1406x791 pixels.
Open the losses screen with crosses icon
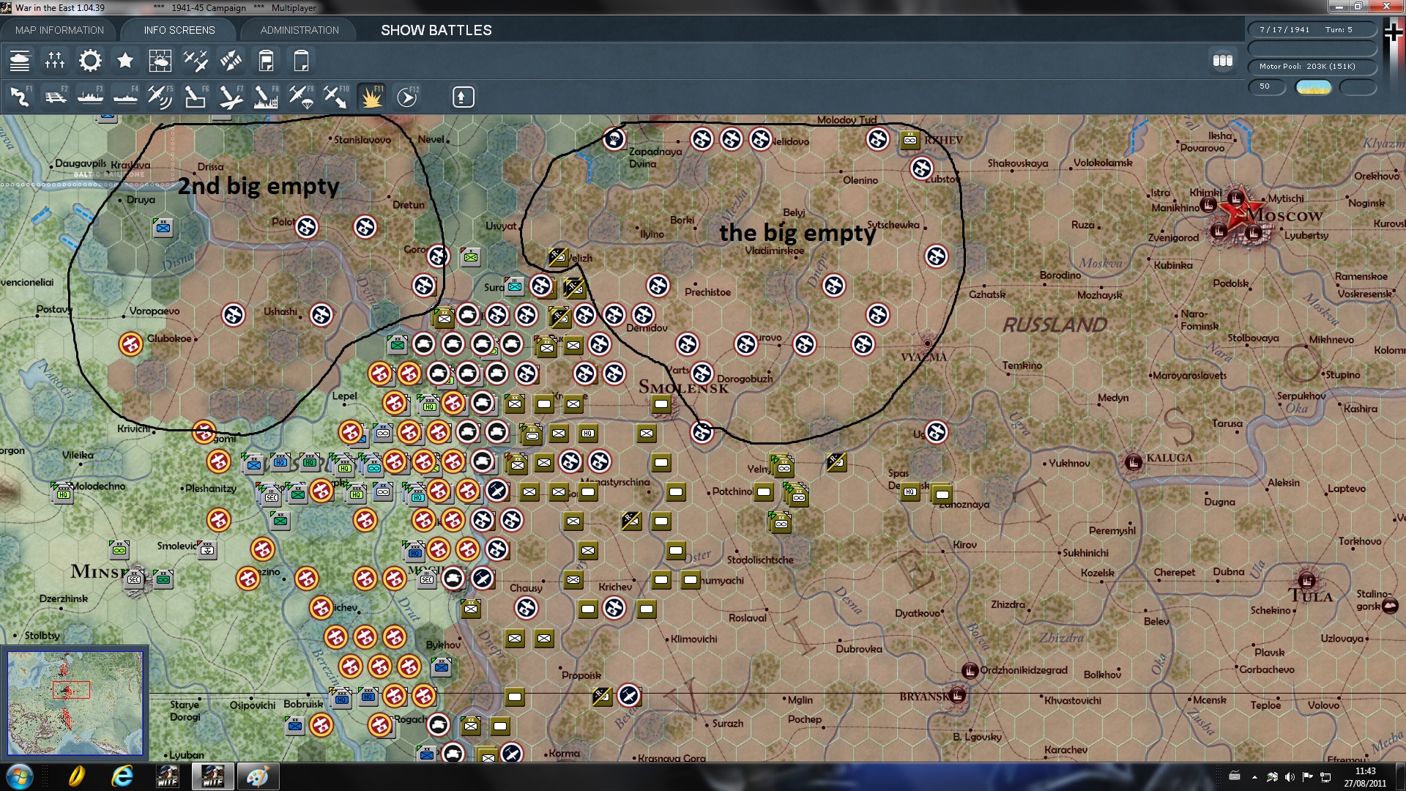pyautogui.click(x=55, y=61)
